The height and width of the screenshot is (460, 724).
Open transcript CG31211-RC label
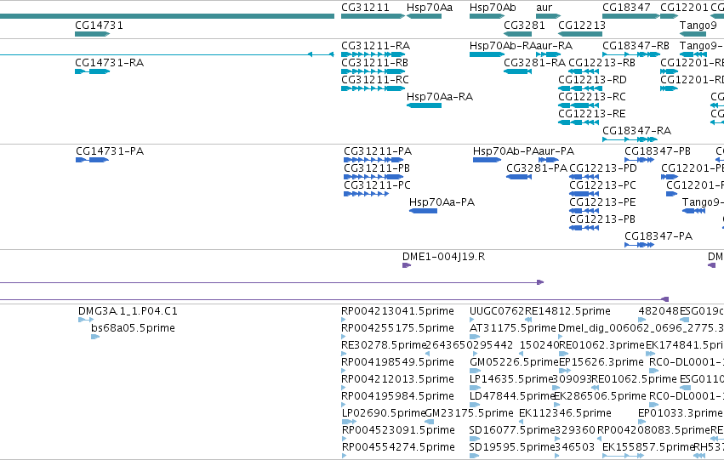[375, 79]
